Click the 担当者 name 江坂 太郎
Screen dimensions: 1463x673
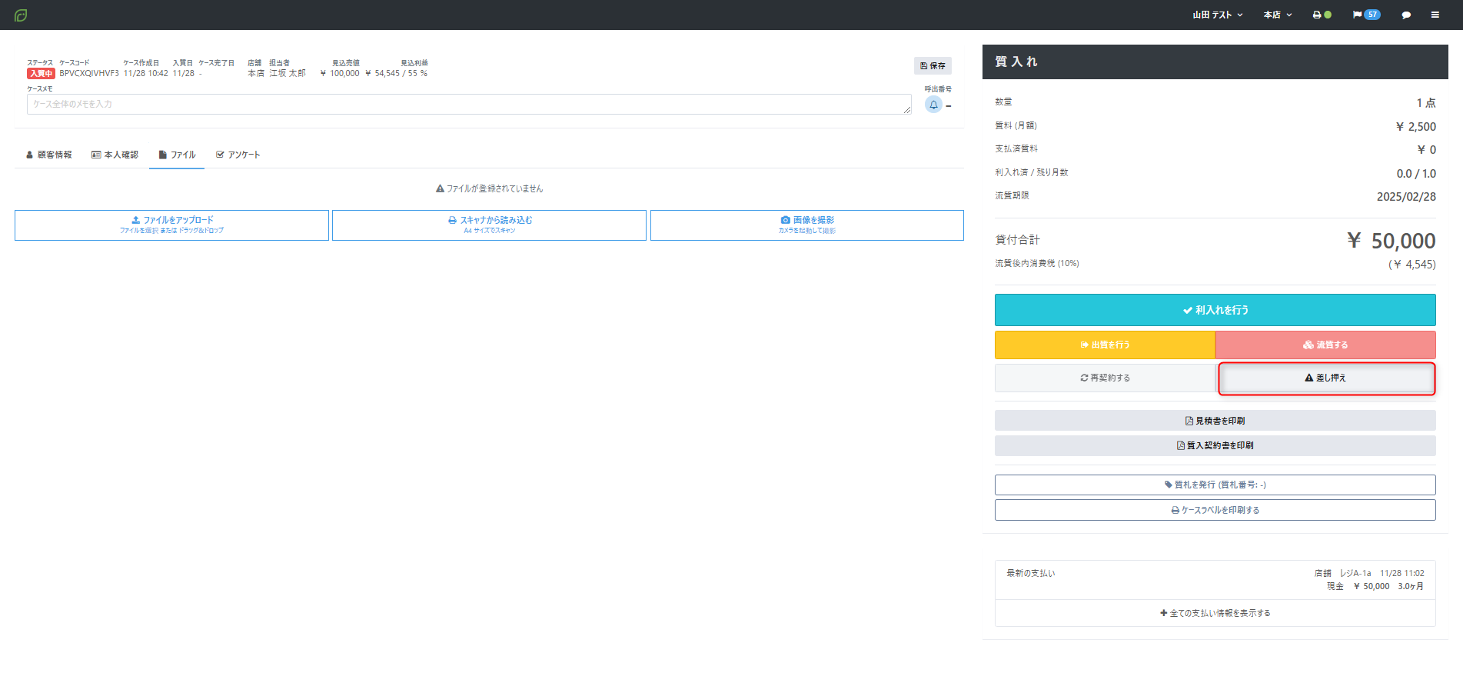(288, 74)
